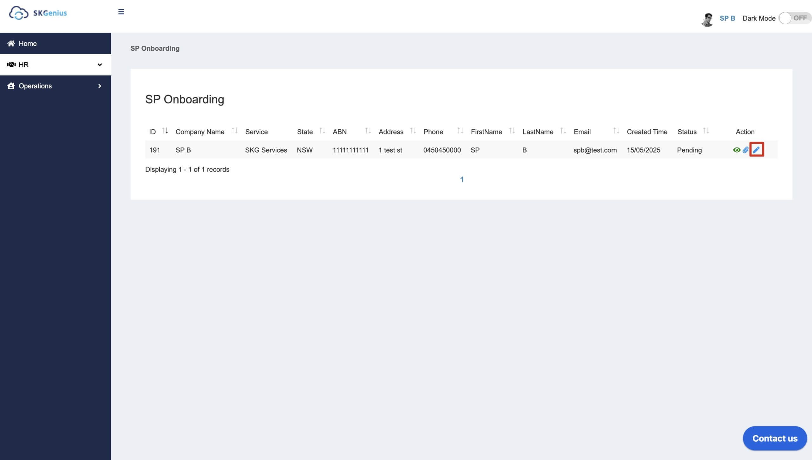
Task: Sort table by LastName arrows
Action: [563, 131]
